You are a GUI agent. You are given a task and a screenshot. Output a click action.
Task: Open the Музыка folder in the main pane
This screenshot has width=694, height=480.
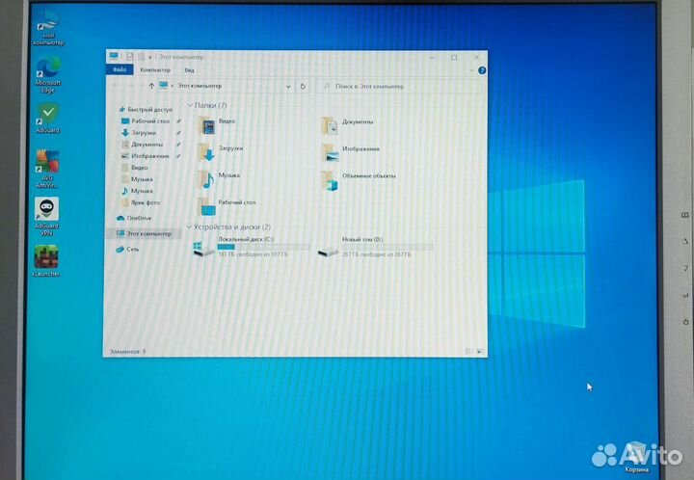219,180
